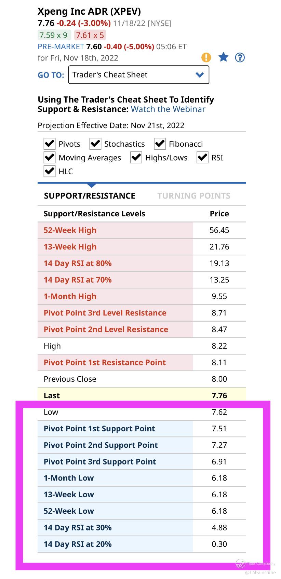This screenshot has height=579, width=281.
Task: Disable the Fibonacci checkbox
Action: [x=160, y=144]
